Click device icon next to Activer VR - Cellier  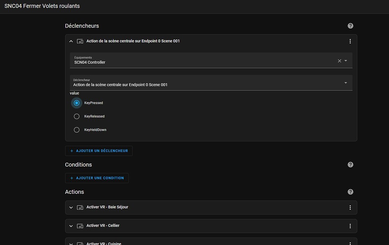click(x=80, y=226)
